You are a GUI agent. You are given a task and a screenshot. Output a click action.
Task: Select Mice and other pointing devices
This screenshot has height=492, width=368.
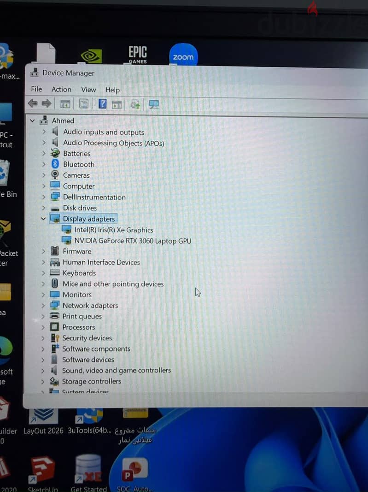click(113, 284)
